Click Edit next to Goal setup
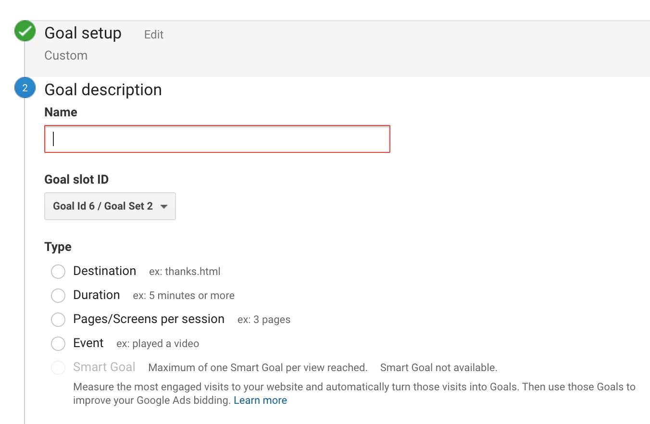This screenshot has width=650, height=424. tap(153, 35)
